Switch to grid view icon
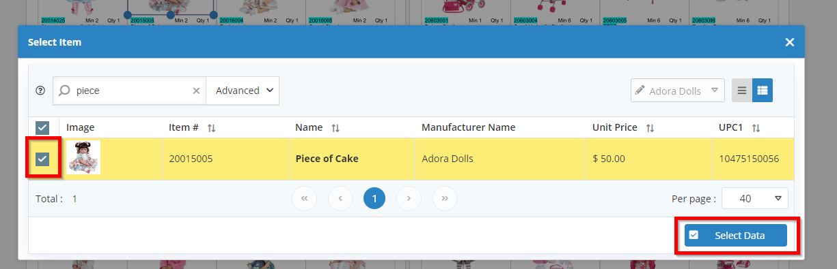Image resolution: width=837 pixels, height=269 pixels. pyautogui.click(x=763, y=90)
